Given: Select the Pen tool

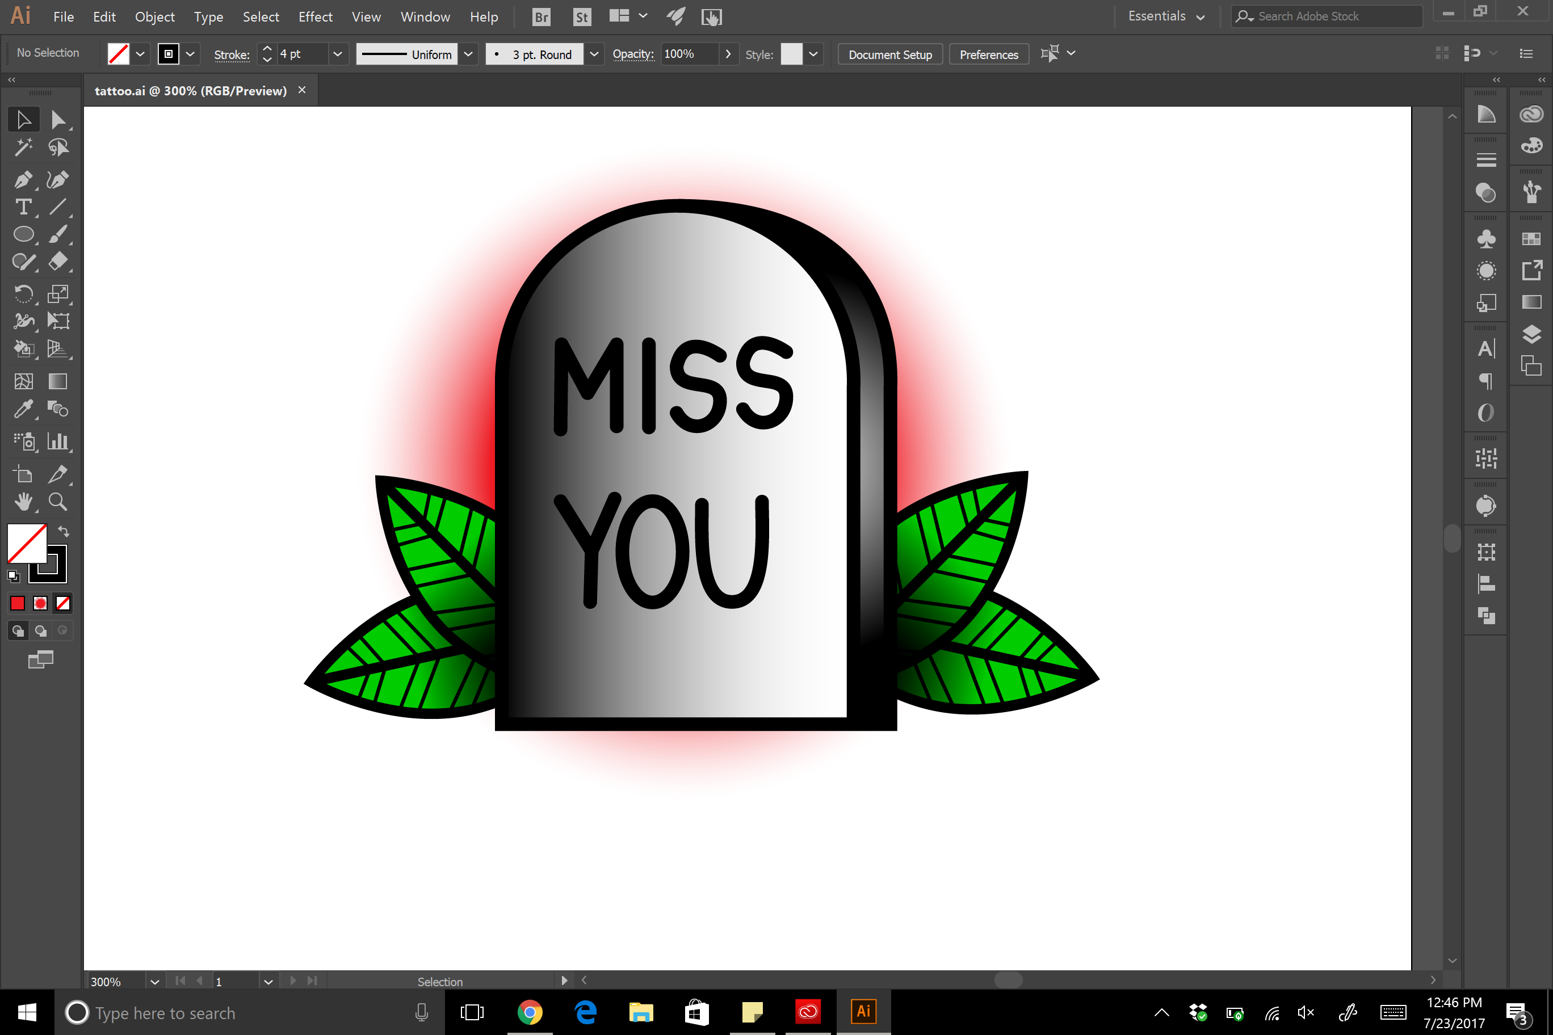Looking at the screenshot, I should 23,179.
